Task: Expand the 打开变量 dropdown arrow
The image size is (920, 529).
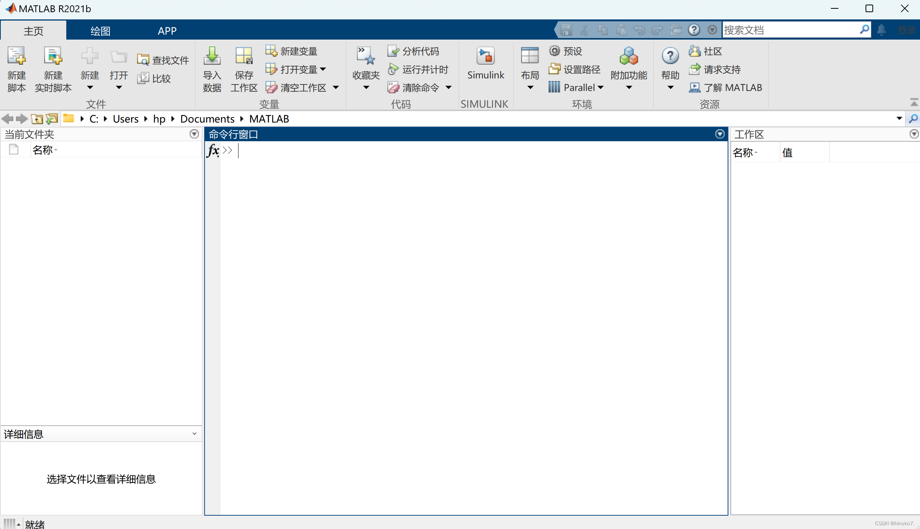Action: [x=324, y=69]
